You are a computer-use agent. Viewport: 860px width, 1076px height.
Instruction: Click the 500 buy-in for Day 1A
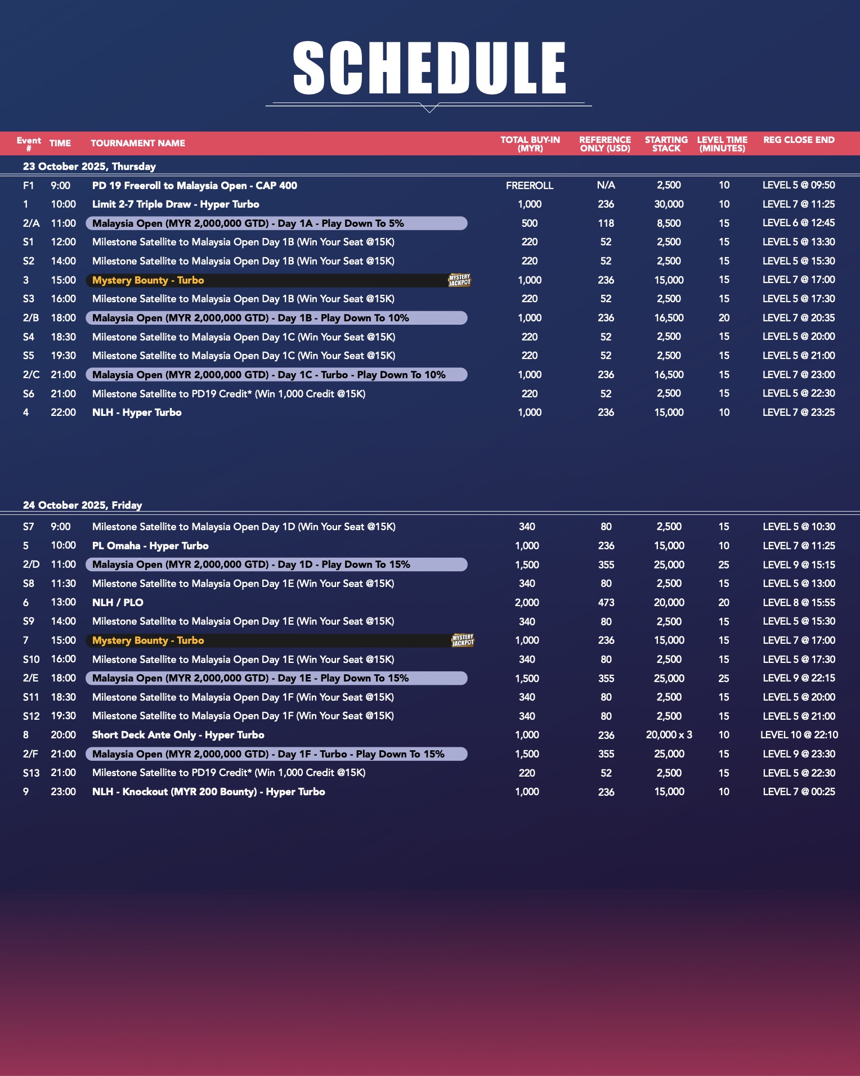click(530, 223)
